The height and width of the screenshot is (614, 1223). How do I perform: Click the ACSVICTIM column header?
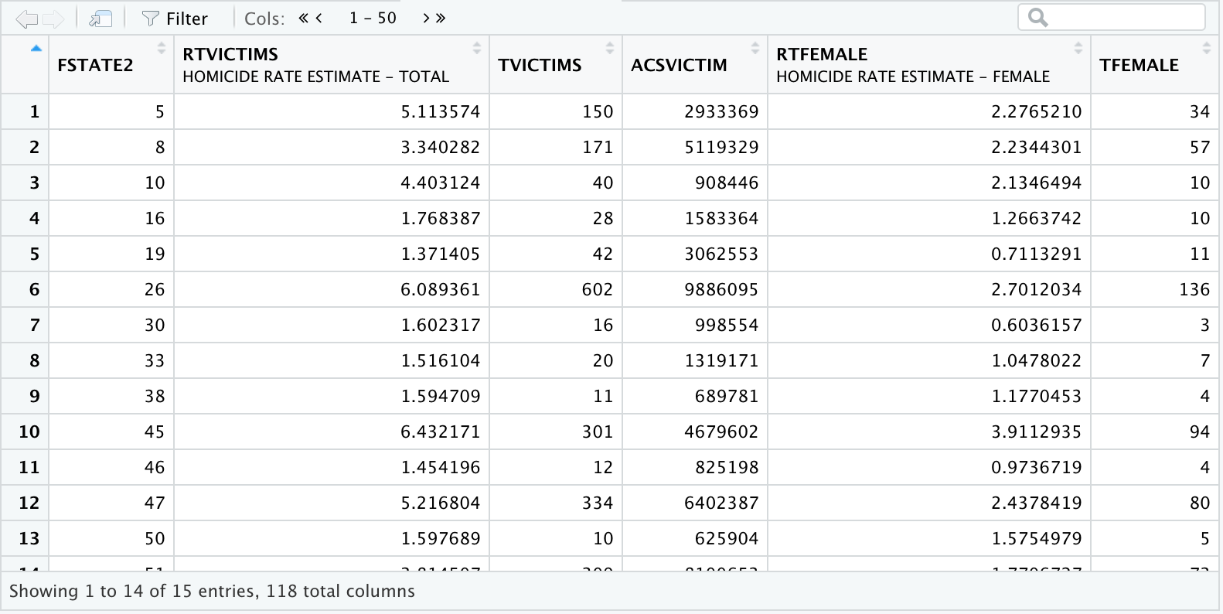(679, 65)
